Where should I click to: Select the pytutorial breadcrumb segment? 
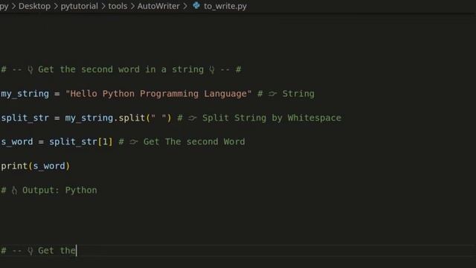click(80, 6)
